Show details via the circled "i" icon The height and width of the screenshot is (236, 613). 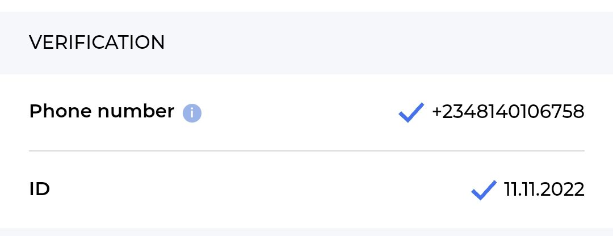[x=192, y=113]
